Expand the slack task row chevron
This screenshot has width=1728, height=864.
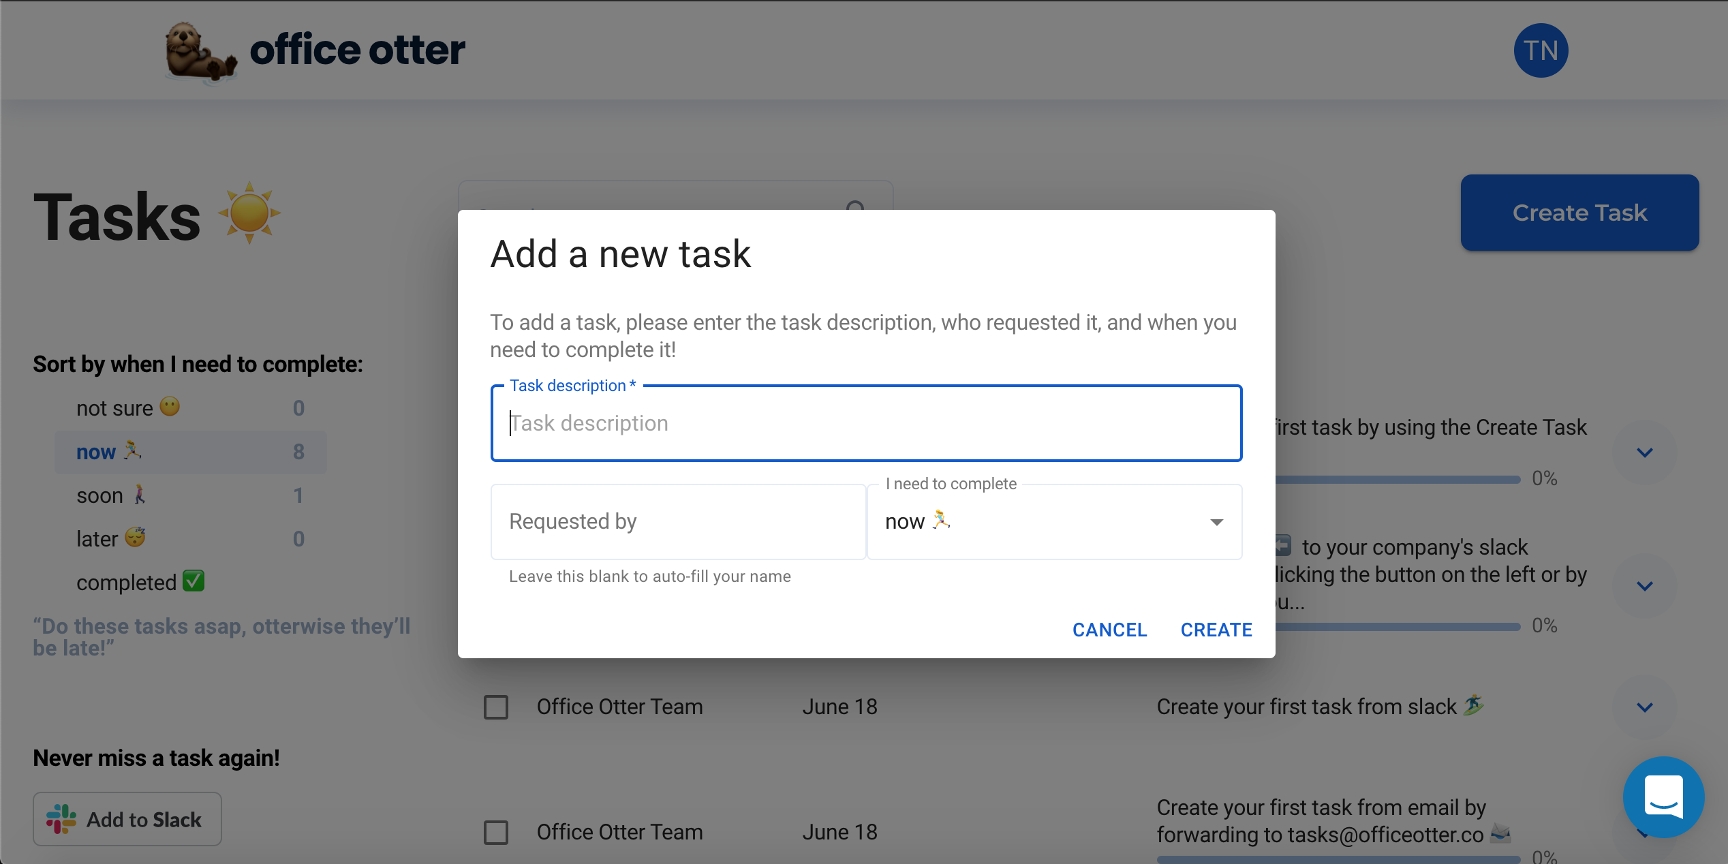[x=1644, y=707]
